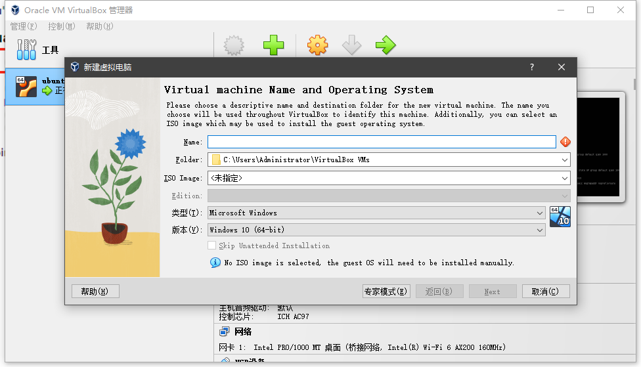Click the 工具 label in sidebar
This screenshot has width=641, height=367.
tap(51, 50)
